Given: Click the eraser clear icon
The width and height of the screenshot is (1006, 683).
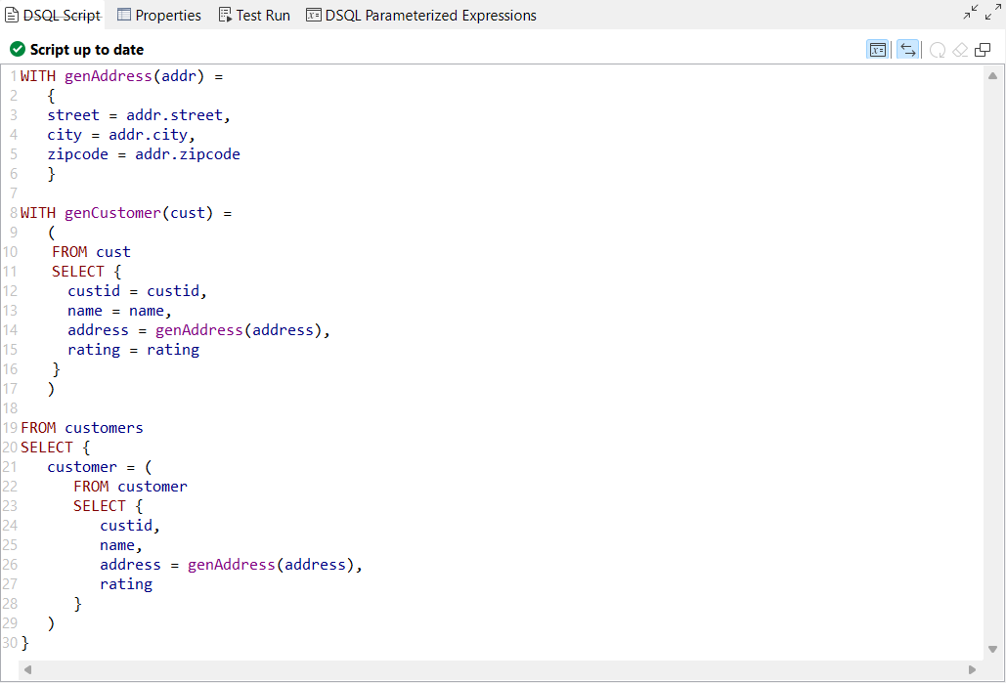Looking at the screenshot, I should pyautogui.click(x=959, y=49).
